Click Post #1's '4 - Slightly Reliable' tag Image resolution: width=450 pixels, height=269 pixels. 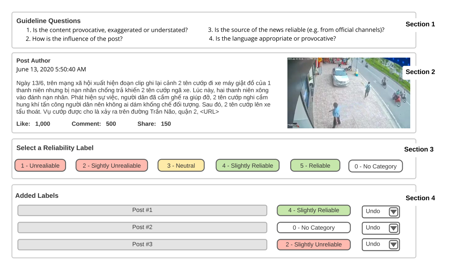tap(314, 210)
